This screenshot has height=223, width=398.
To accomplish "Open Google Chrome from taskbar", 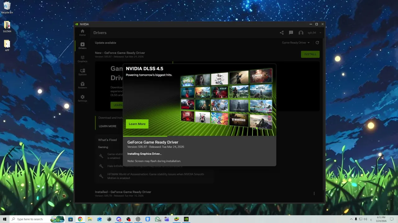I will (80, 219).
